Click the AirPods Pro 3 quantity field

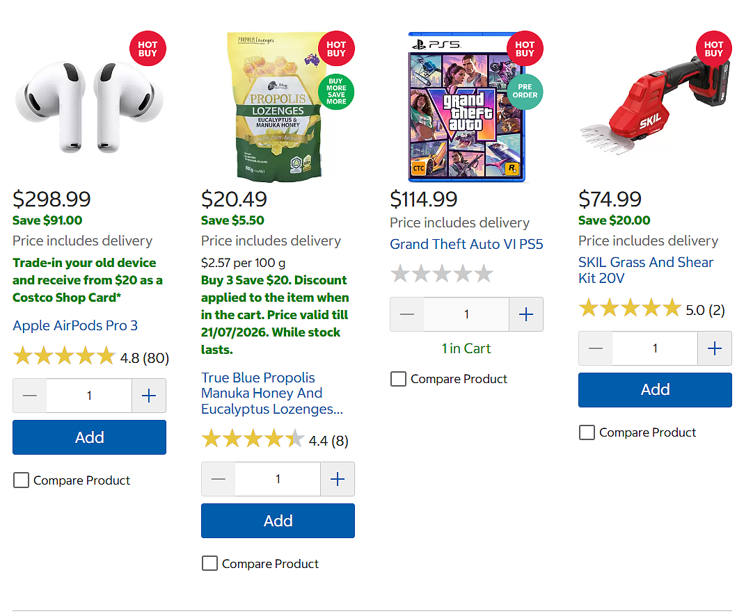[89, 396]
